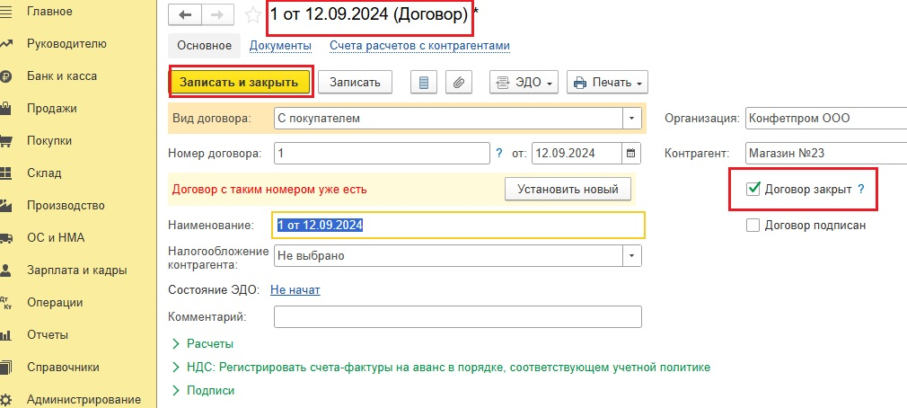Open the Главное section icon
The height and width of the screenshot is (408, 907).
point(5,12)
